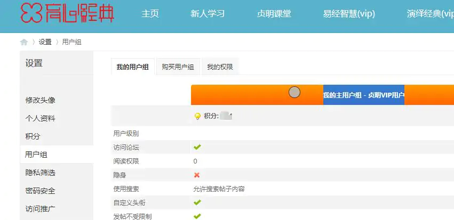Click the green check for 发帖不受限制
This screenshot has width=454, height=220.
197,216
